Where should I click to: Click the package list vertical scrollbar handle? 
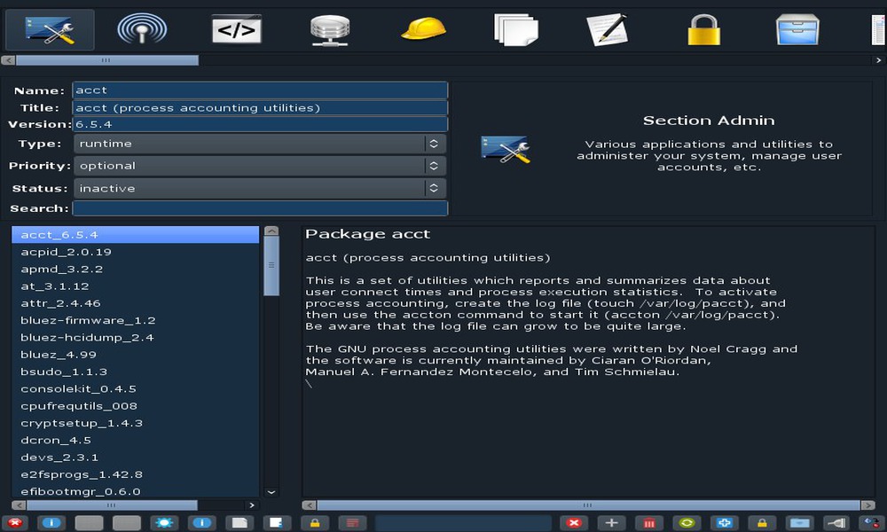[x=271, y=266]
